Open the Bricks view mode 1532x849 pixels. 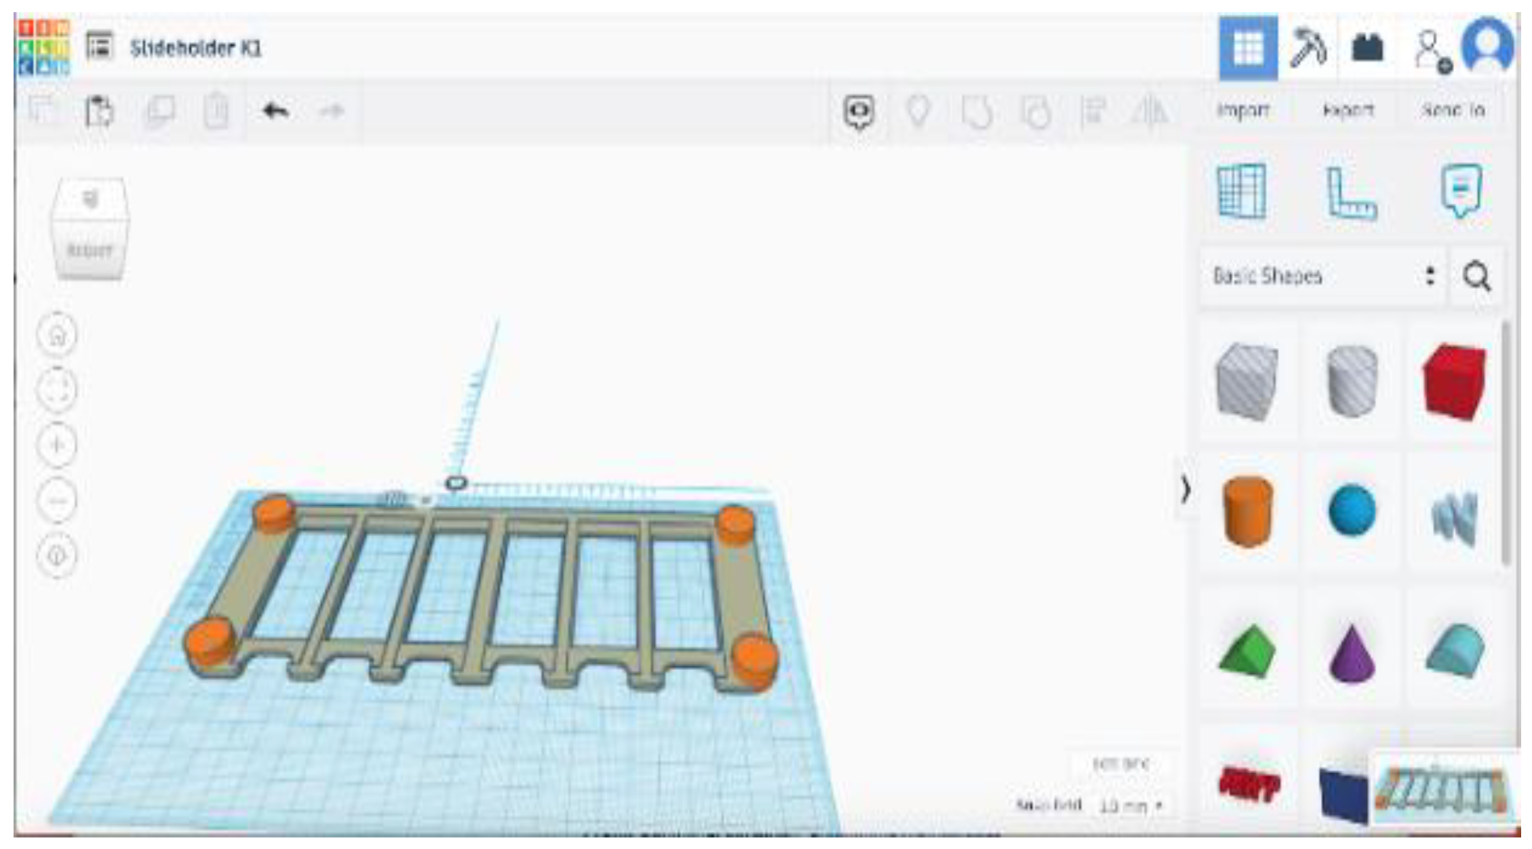pyautogui.click(x=1367, y=48)
